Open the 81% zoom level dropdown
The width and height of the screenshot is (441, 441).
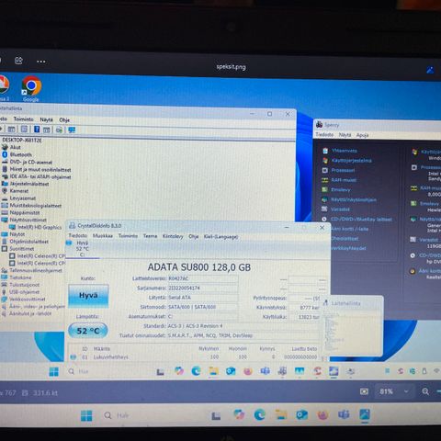click(394, 391)
